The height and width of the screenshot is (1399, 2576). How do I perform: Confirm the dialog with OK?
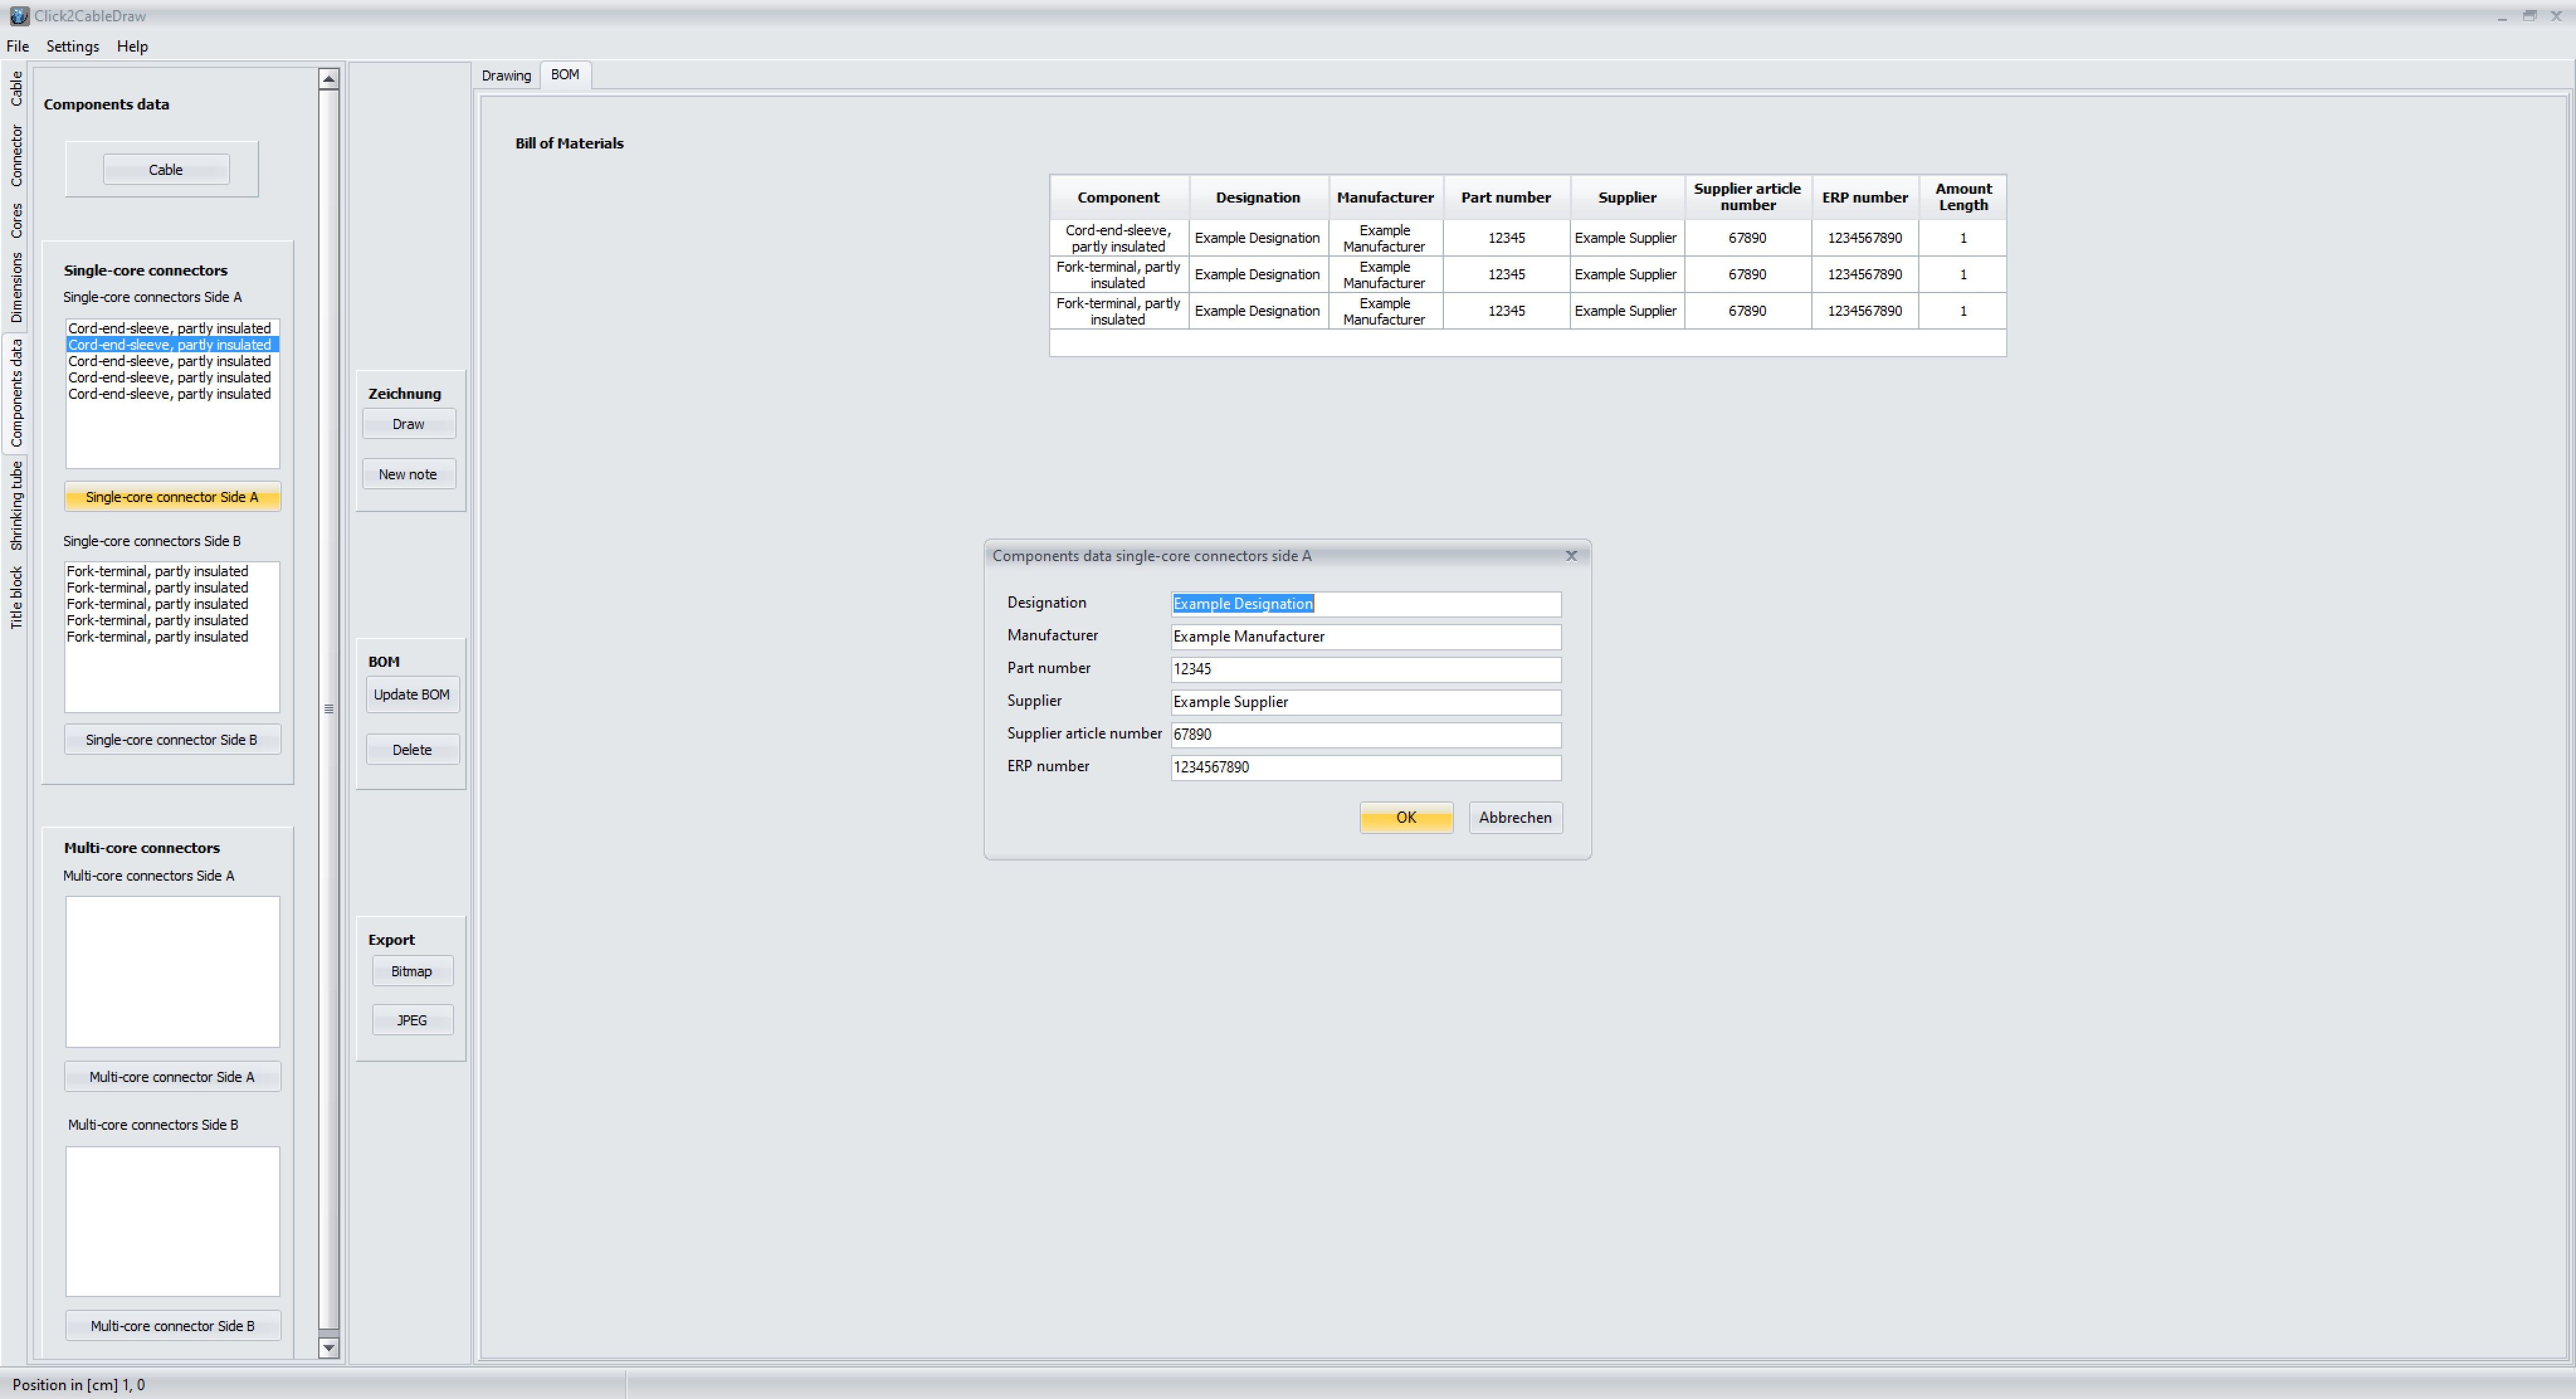pyautogui.click(x=1405, y=817)
